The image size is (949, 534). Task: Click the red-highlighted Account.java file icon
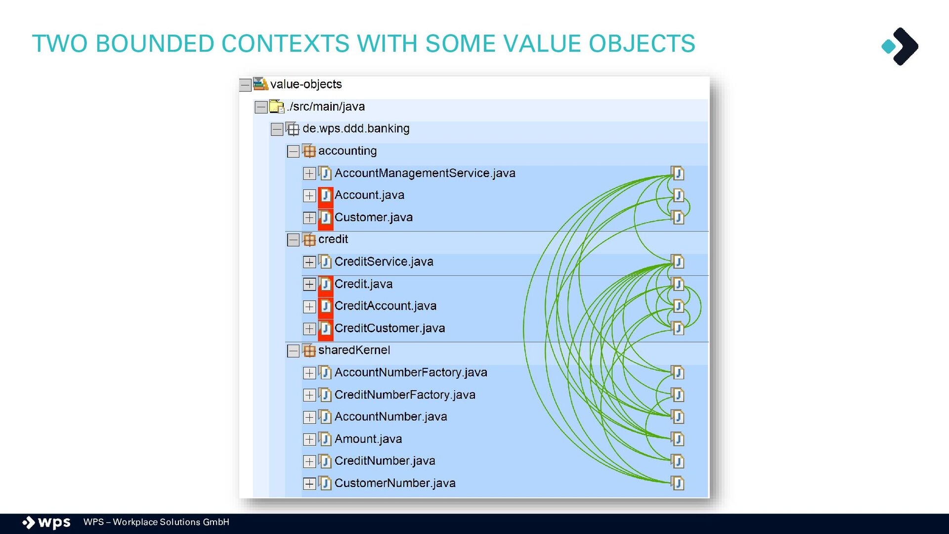(x=325, y=197)
